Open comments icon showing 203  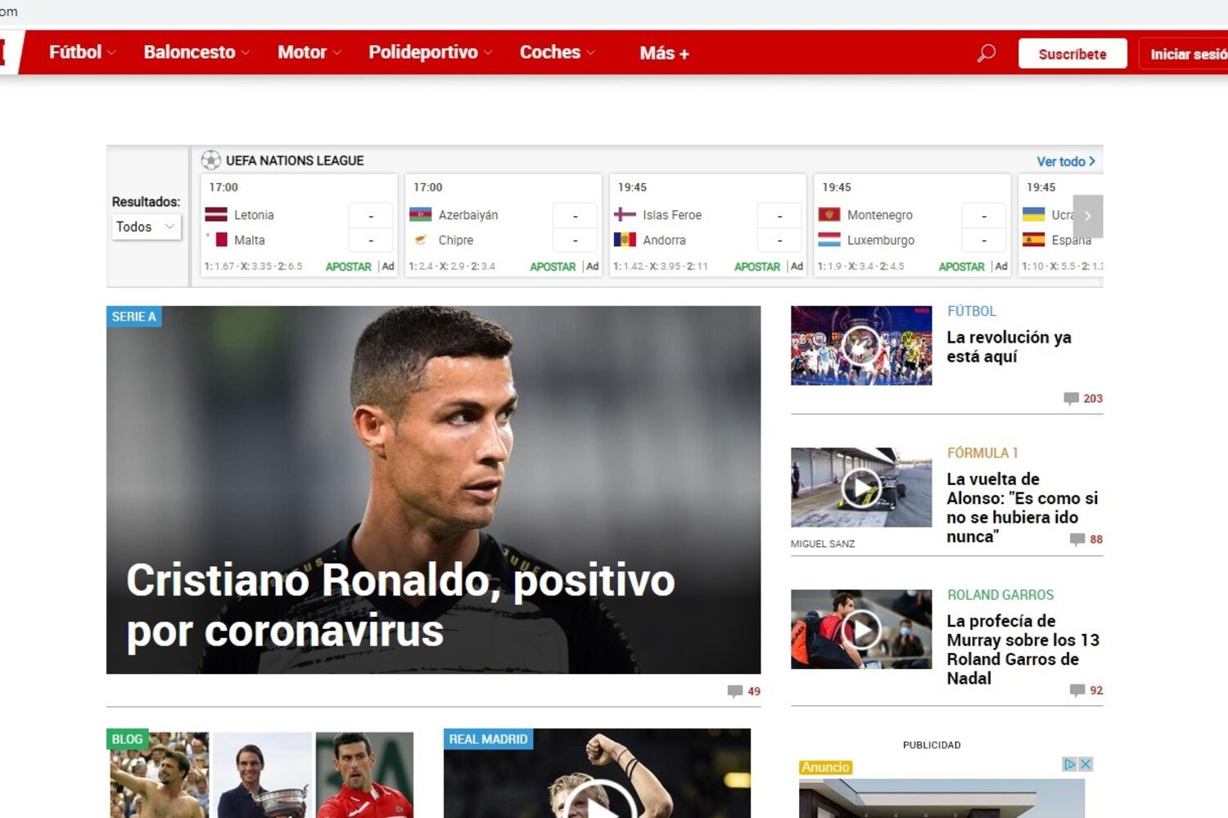1071,398
